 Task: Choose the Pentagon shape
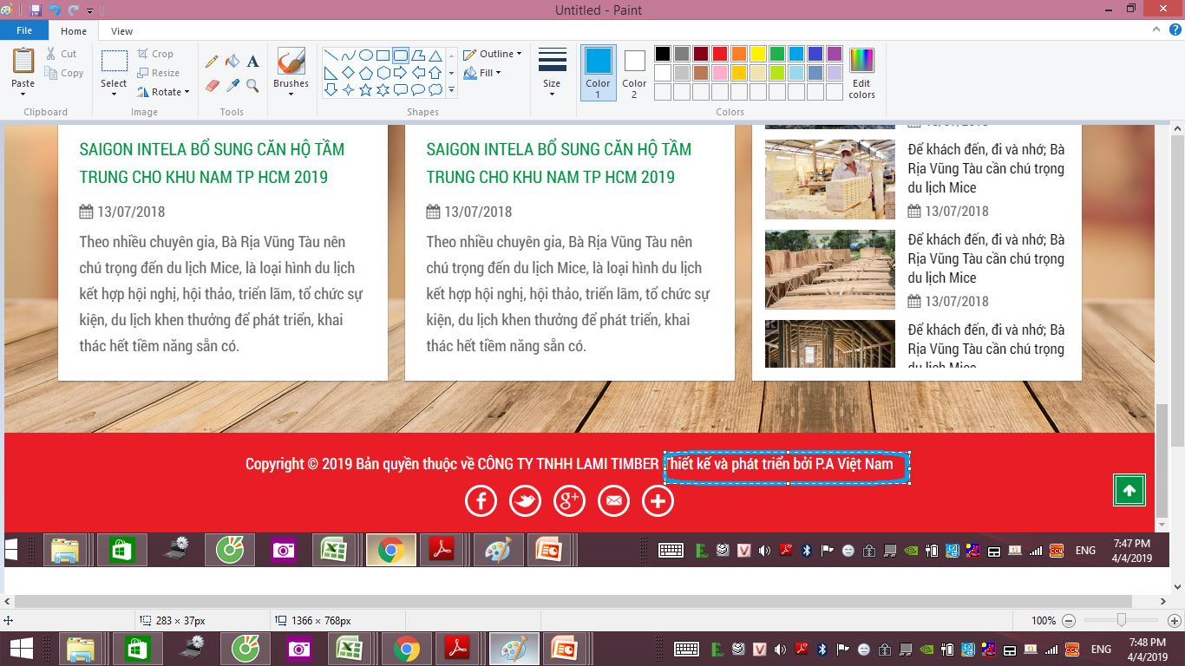[x=366, y=72]
